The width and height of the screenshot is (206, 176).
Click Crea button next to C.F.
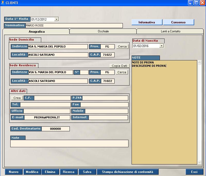(x=17, y=98)
